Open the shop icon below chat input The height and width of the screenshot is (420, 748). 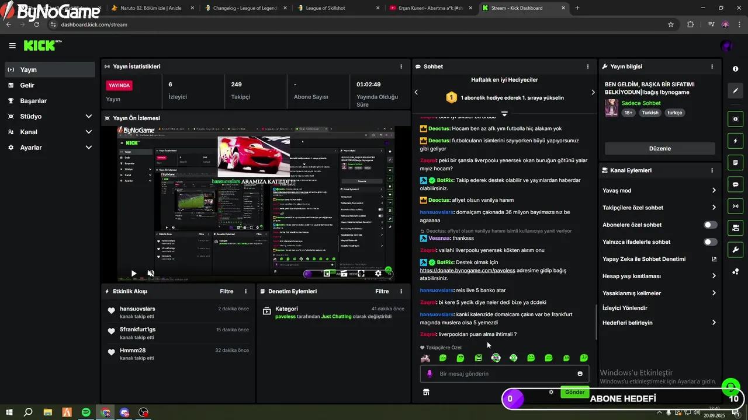click(x=426, y=393)
